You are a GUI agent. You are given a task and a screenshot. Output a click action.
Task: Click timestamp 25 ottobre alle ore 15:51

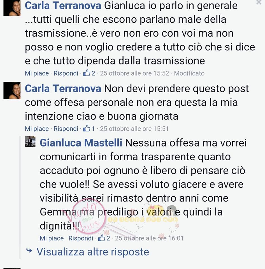pyautogui.click(x=134, y=129)
